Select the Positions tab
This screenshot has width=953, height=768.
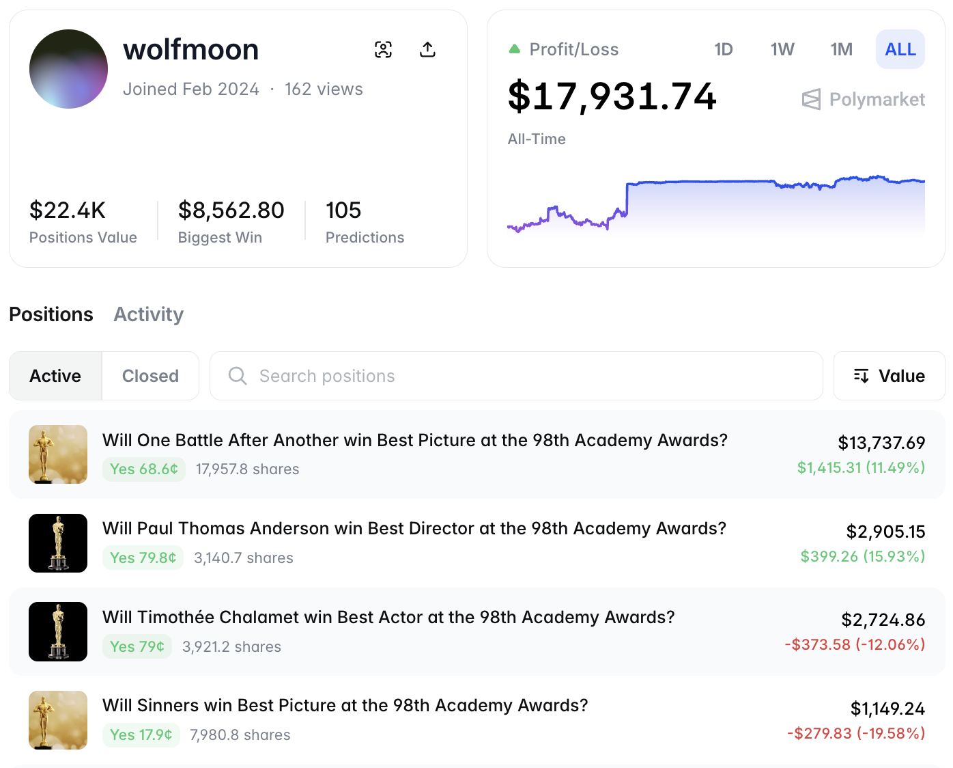(x=51, y=314)
